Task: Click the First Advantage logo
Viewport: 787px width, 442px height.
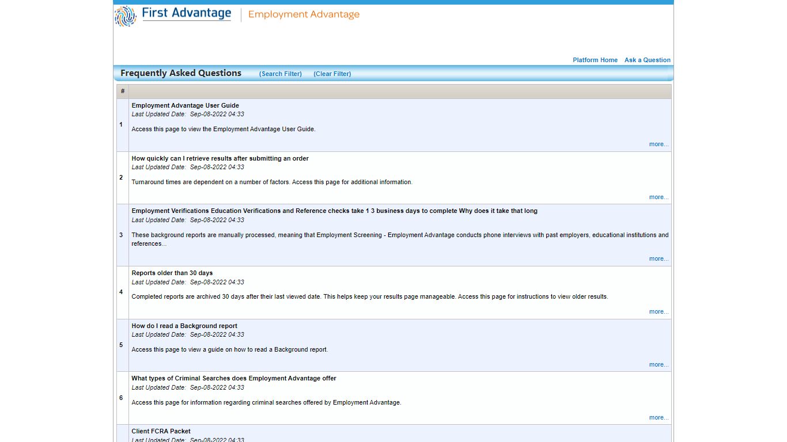Action: point(173,15)
